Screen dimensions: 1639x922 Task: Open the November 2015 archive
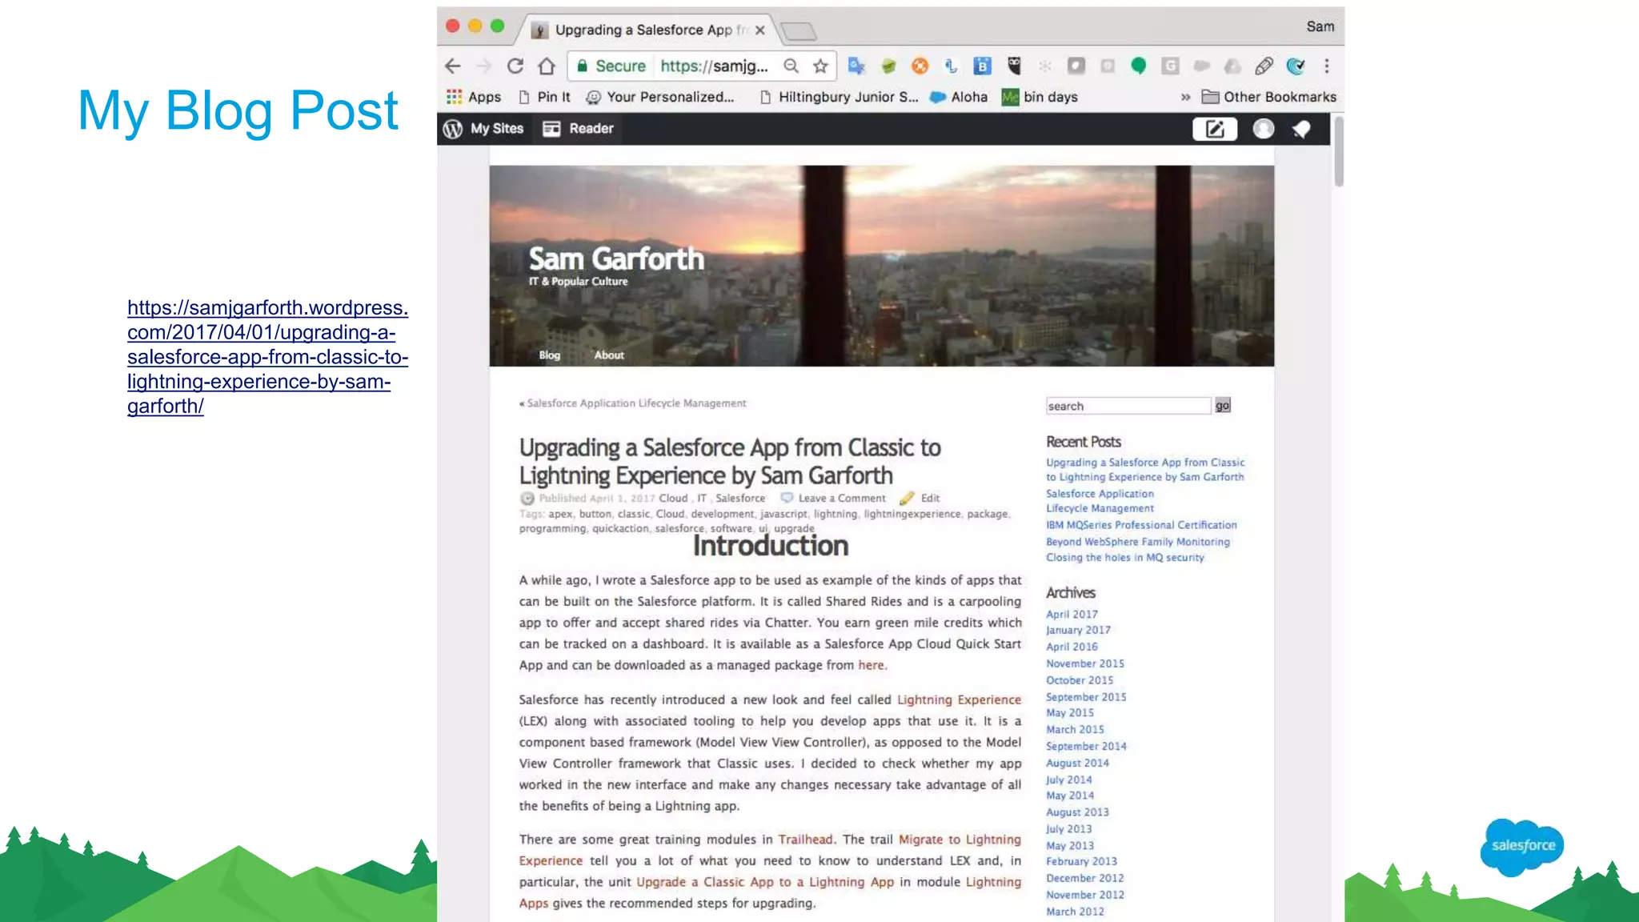click(1084, 663)
